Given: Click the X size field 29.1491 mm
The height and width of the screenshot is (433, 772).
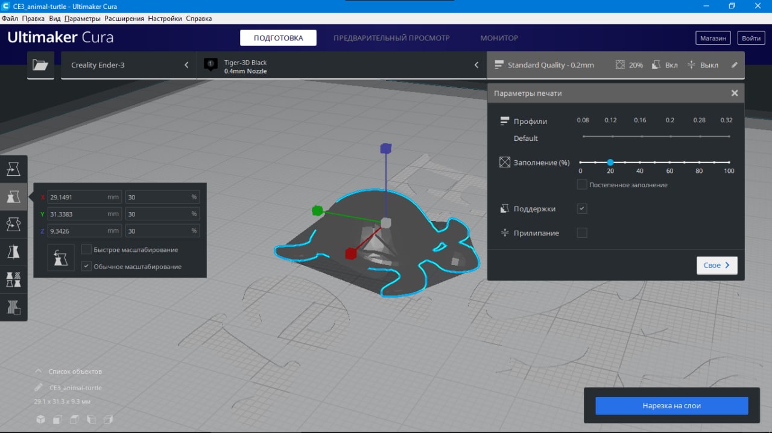Looking at the screenshot, I should pos(85,197).
